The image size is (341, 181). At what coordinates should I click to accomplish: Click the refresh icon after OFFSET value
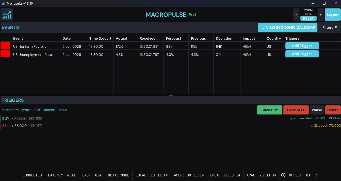click(x=317, y=175)
